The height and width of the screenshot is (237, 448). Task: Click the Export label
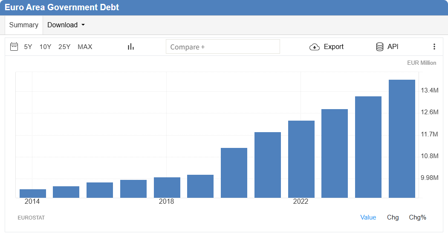click(x=333, y=46)
